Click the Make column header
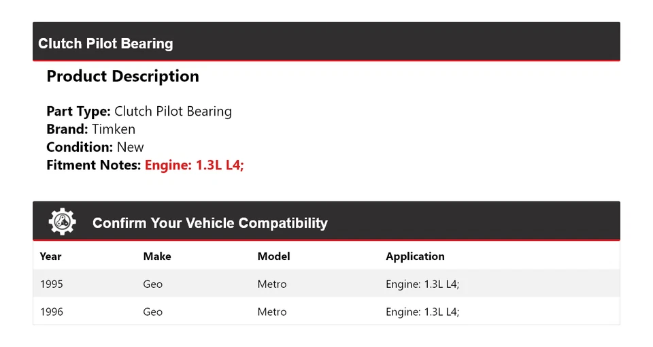 tap(157, 257)
